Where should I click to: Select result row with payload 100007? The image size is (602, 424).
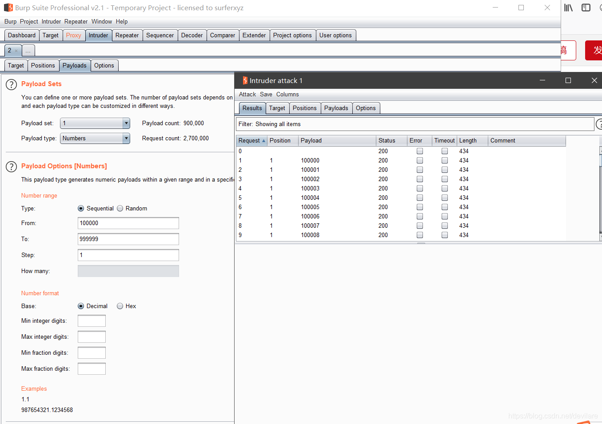[401, 226]
